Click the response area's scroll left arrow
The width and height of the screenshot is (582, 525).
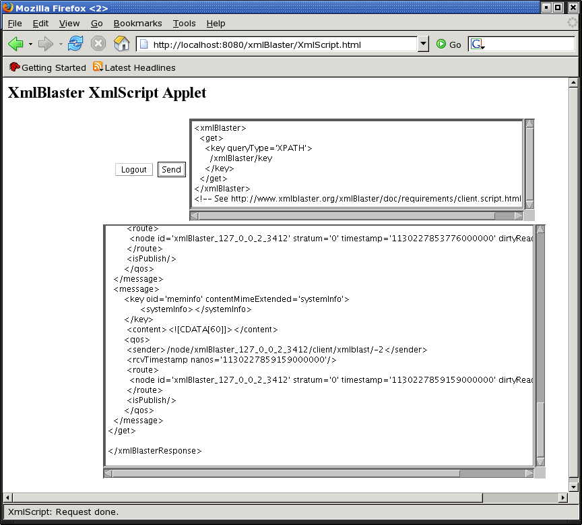pyautogui.click(x=108, y=473)
